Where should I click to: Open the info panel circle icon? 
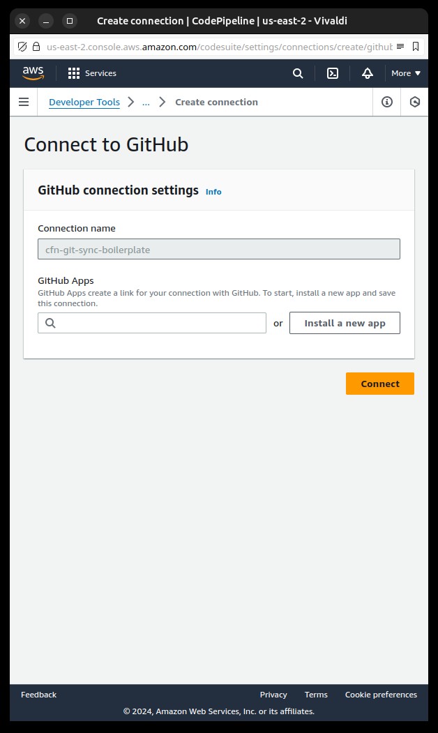[387, 102]
